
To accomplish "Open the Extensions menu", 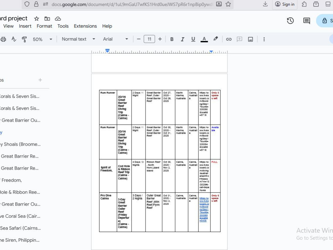I will pos(85,26).
